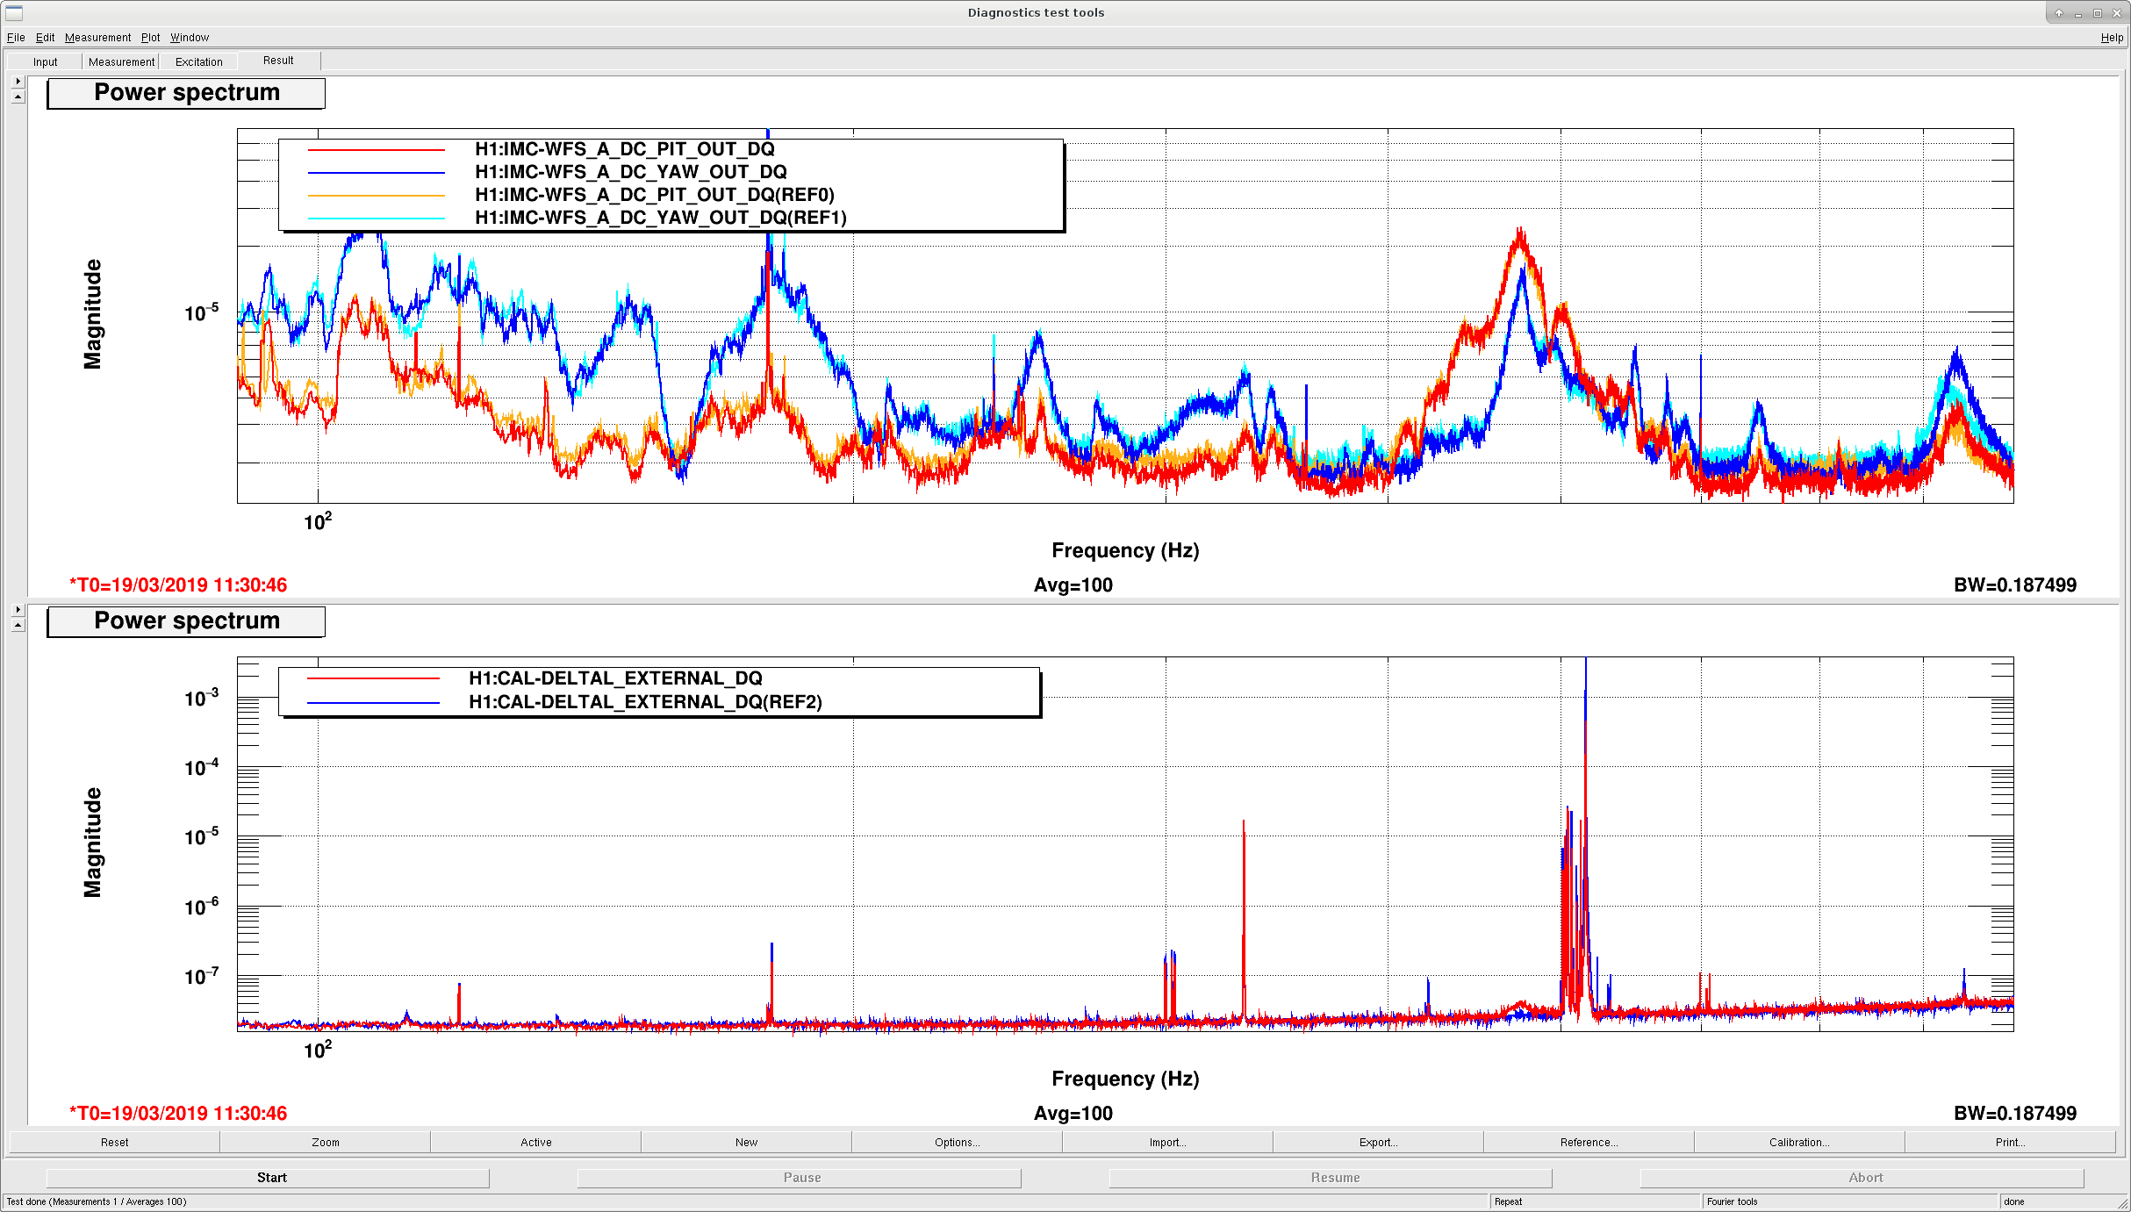The image size is (2131, 1212).
Task: Click up arrow beside bottom Power spectrum plot
Action: click(18, 625)
